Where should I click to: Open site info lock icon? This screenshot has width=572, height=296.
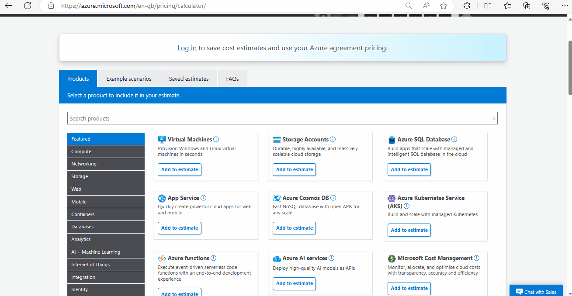pos(51,6)
